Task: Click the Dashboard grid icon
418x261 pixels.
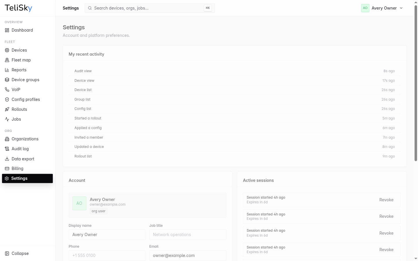Action: (x=7, y=30)
